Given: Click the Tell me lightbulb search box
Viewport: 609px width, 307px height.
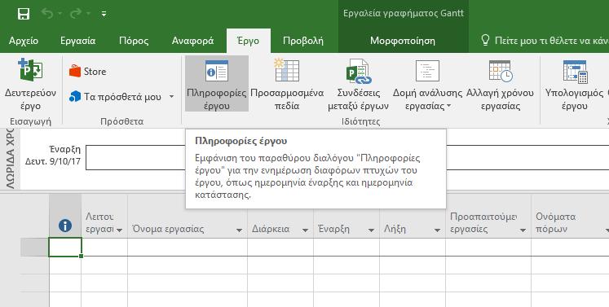Looking at the screenshot, I should [x=544, y=41].
